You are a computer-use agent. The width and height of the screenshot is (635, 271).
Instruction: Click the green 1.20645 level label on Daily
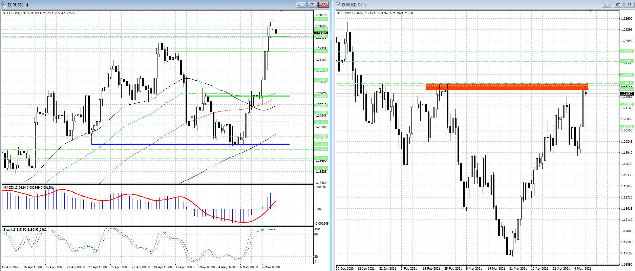click(627, 127)
